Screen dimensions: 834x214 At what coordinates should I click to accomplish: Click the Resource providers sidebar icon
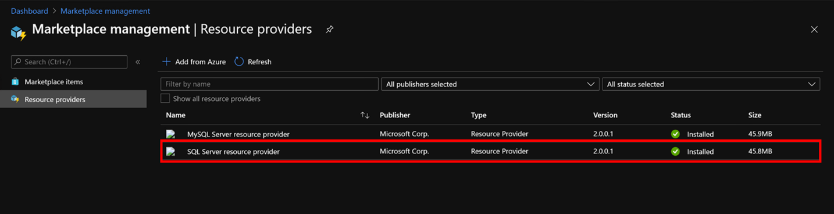pyautogui.click(x=15, y=99)
